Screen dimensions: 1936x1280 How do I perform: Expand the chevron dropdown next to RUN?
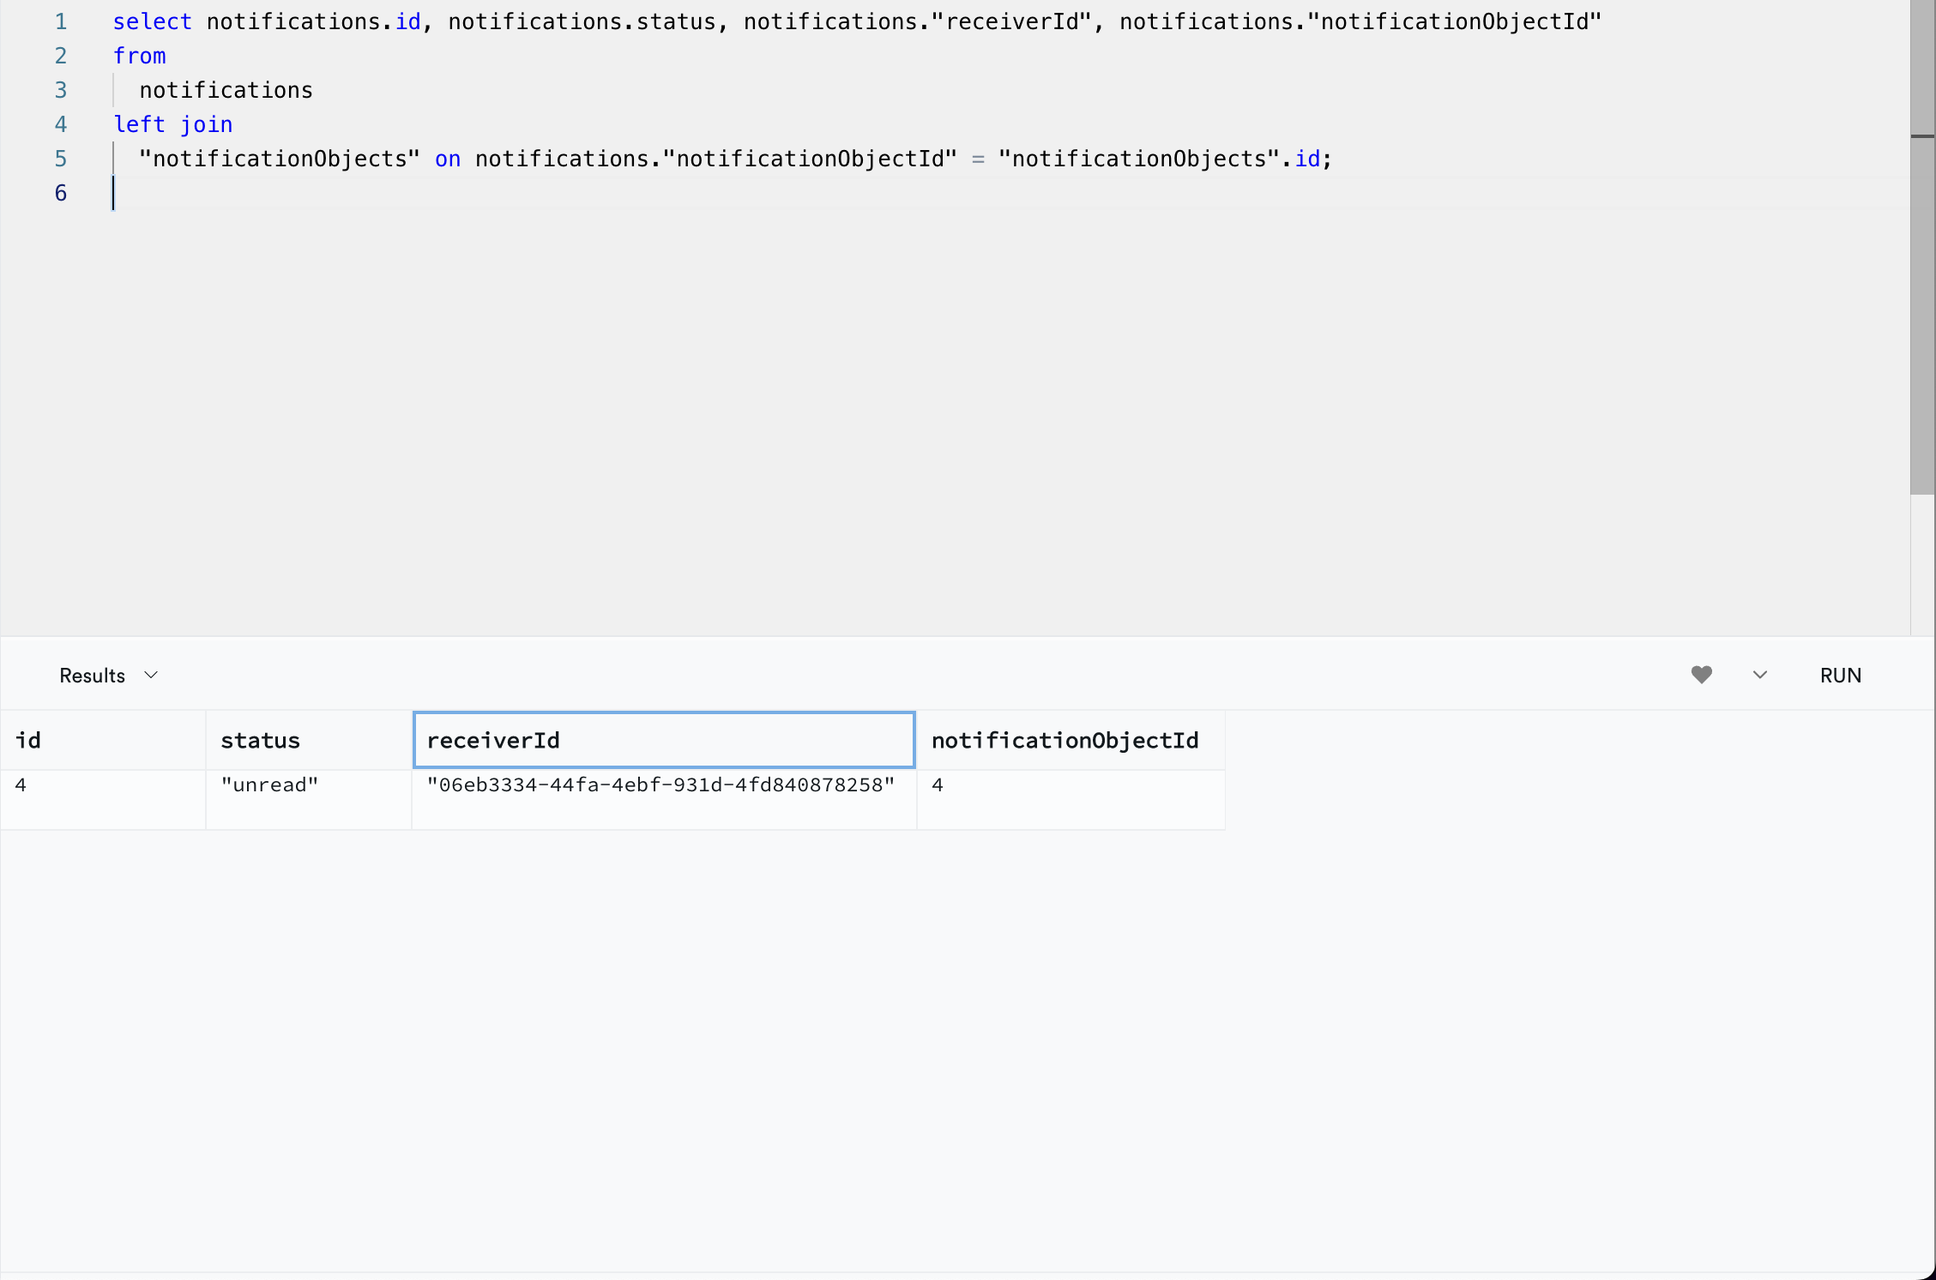pos(1758,675)
